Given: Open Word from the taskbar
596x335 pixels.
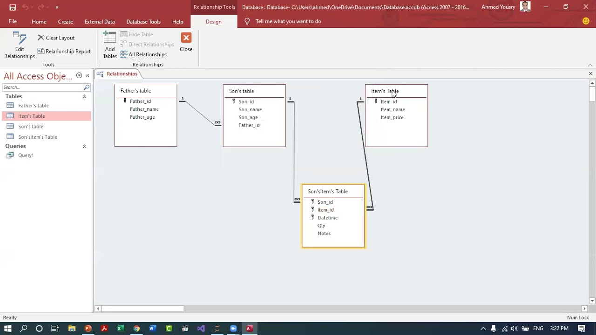Looking at the screenshot, I should [x=152, y=328].
